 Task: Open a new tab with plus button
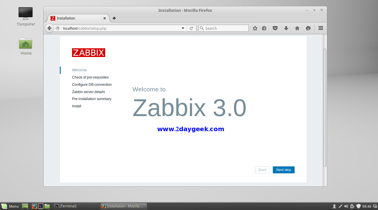[114, 18]
